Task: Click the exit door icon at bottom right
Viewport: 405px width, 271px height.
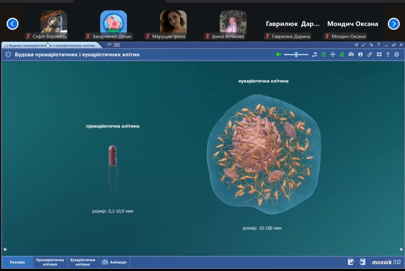Action: point(362,262)
